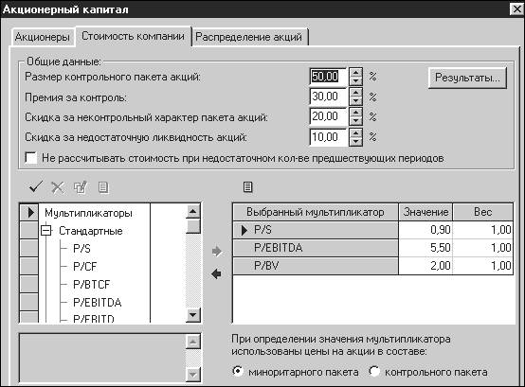Image resolution: width=525 pixels, height=387 pixels.
Task: Select 'контрольного пакета' radio button
Action: click(x=374, y=371)
